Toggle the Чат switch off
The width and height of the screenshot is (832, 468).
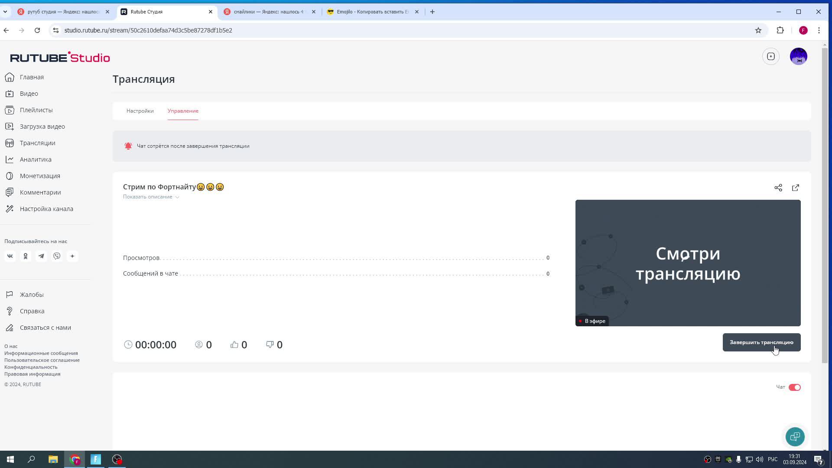coord(794,387)
